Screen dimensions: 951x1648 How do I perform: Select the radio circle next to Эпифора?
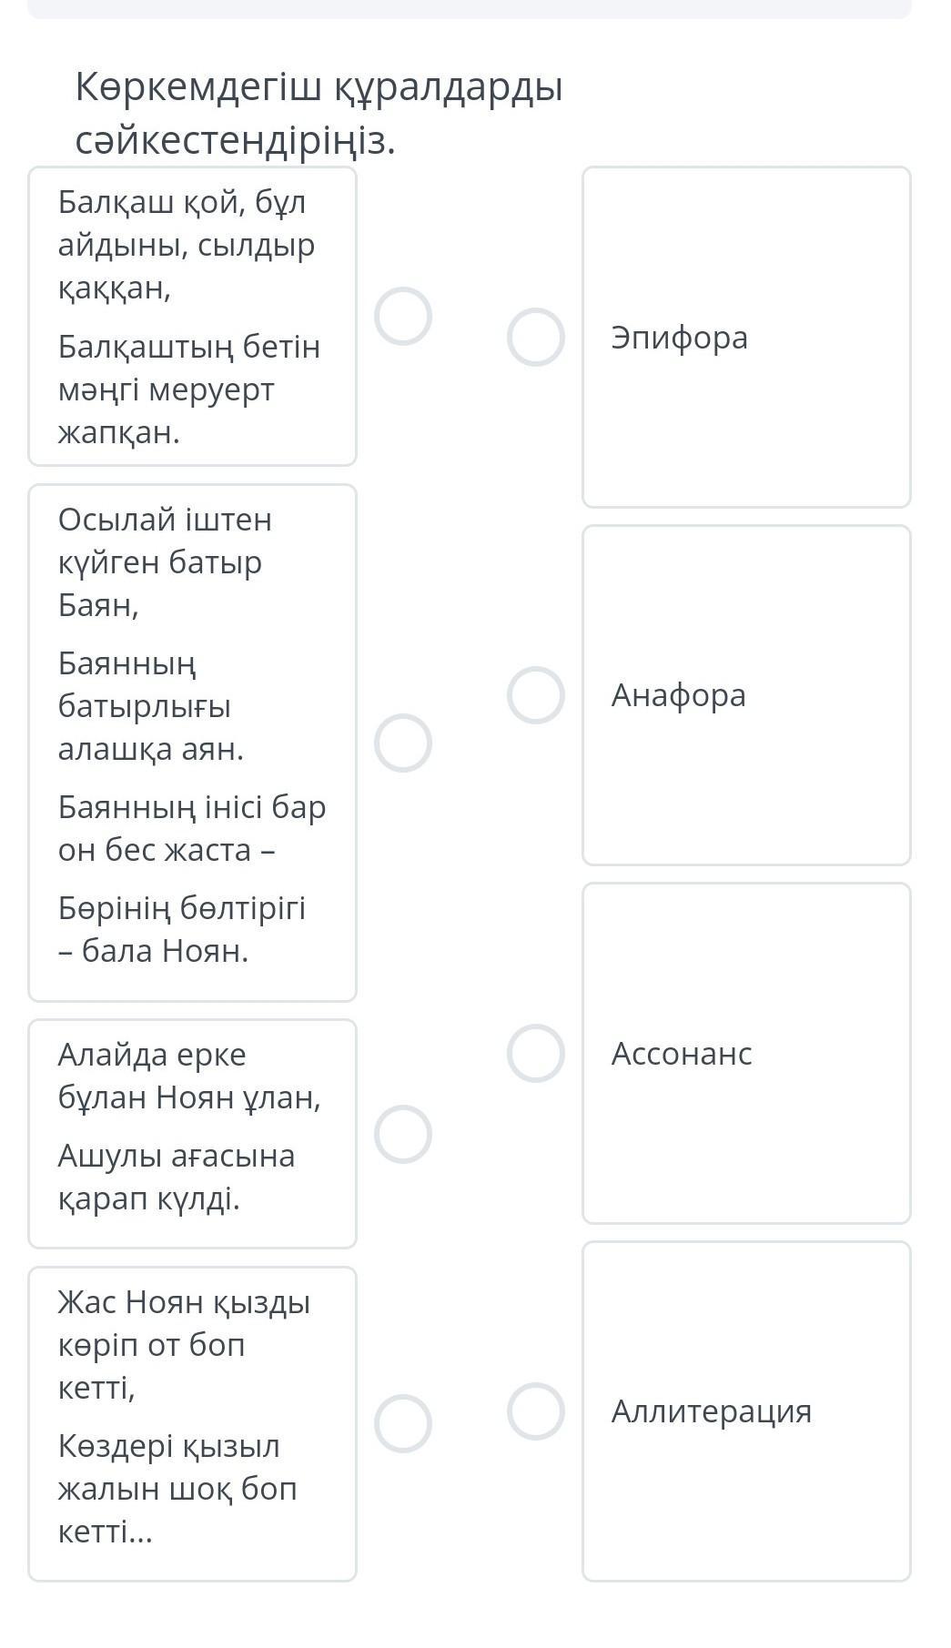536,337
